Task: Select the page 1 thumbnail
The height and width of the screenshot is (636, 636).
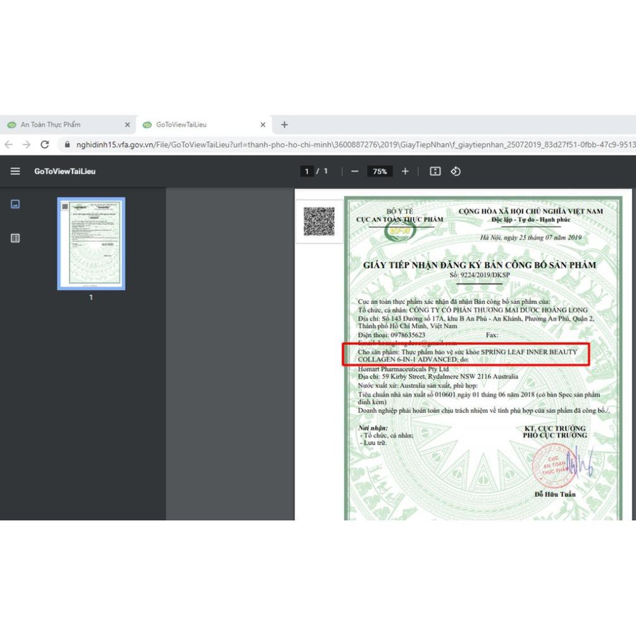Action: [x=91, y=244]
